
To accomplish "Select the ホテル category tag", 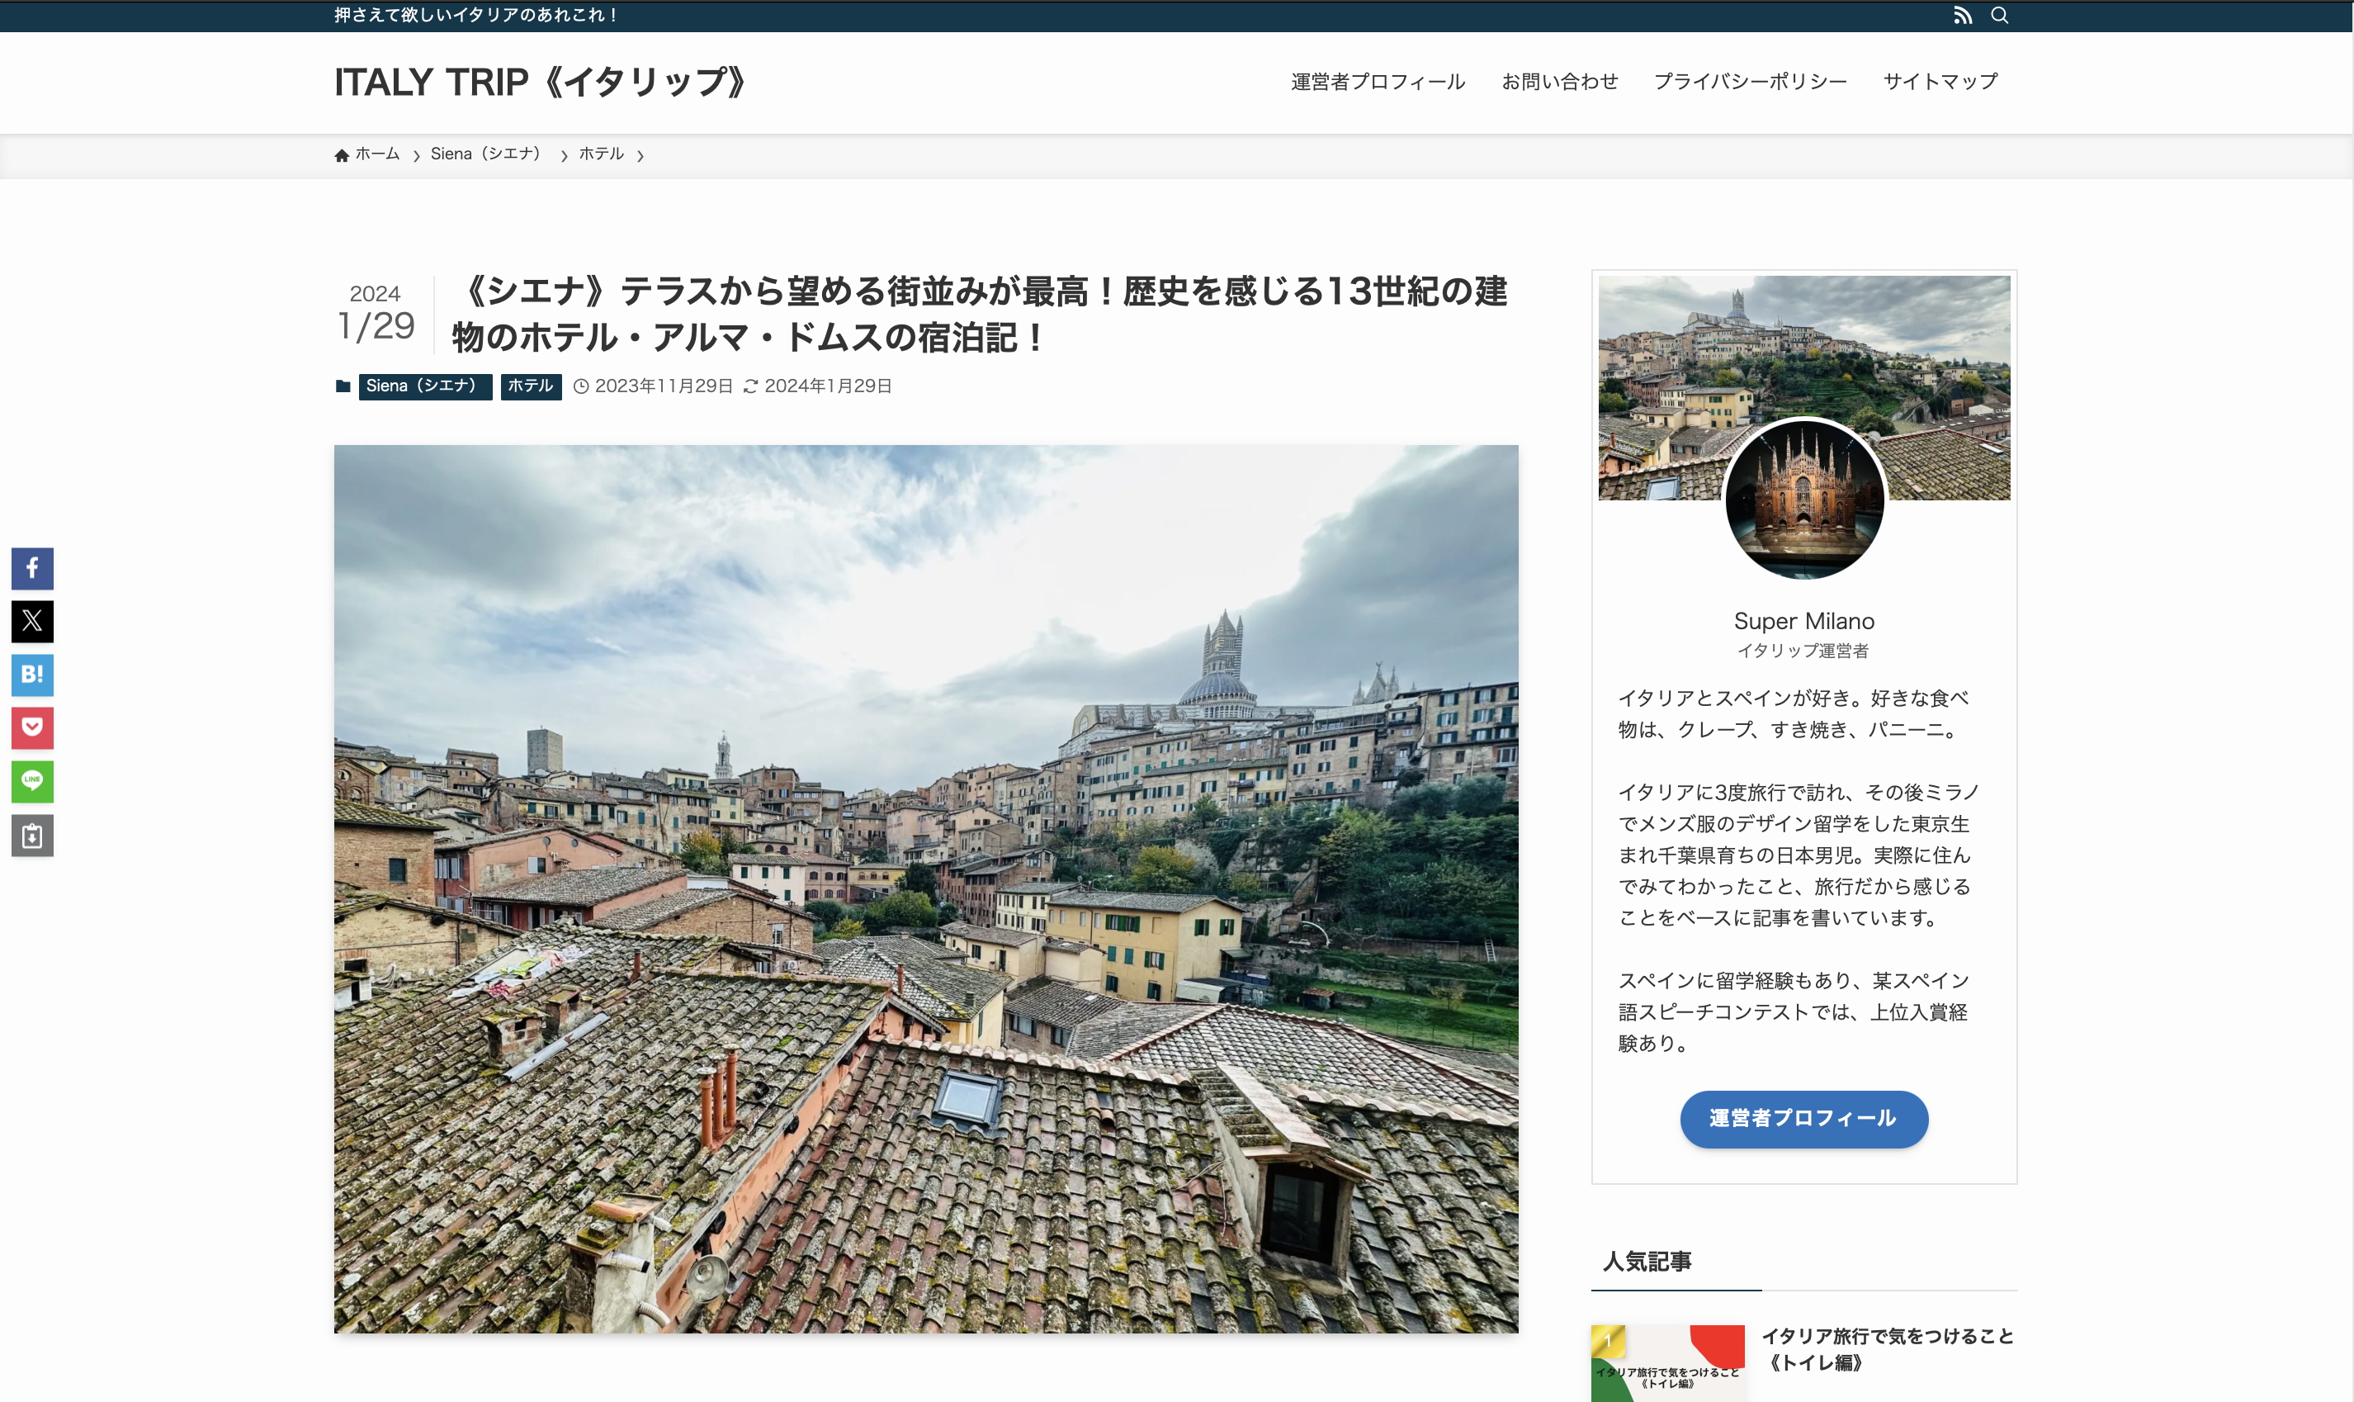I will point(531,386).
